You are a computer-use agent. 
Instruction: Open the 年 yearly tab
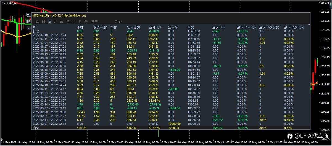(x=68, y=21)
